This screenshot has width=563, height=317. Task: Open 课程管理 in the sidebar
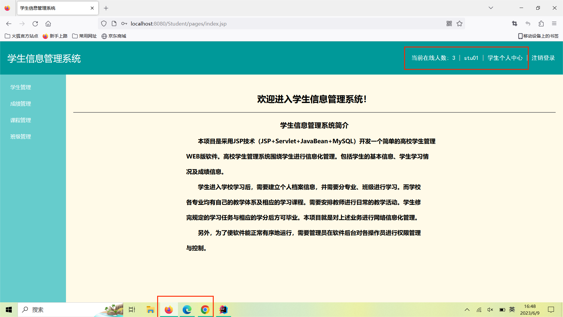(x=21, y=120)
